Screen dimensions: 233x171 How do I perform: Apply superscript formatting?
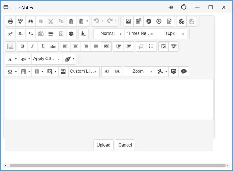(x=10, y=34)
